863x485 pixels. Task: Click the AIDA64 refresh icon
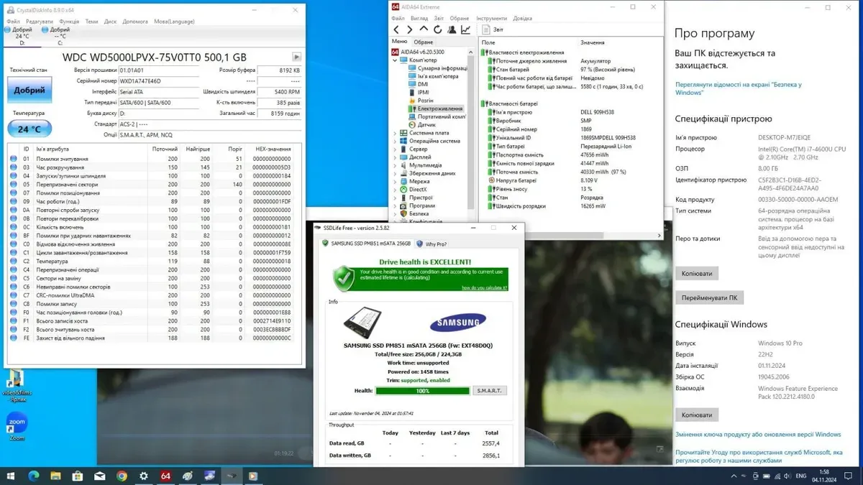pyautogui.click(x=437, y=29)
